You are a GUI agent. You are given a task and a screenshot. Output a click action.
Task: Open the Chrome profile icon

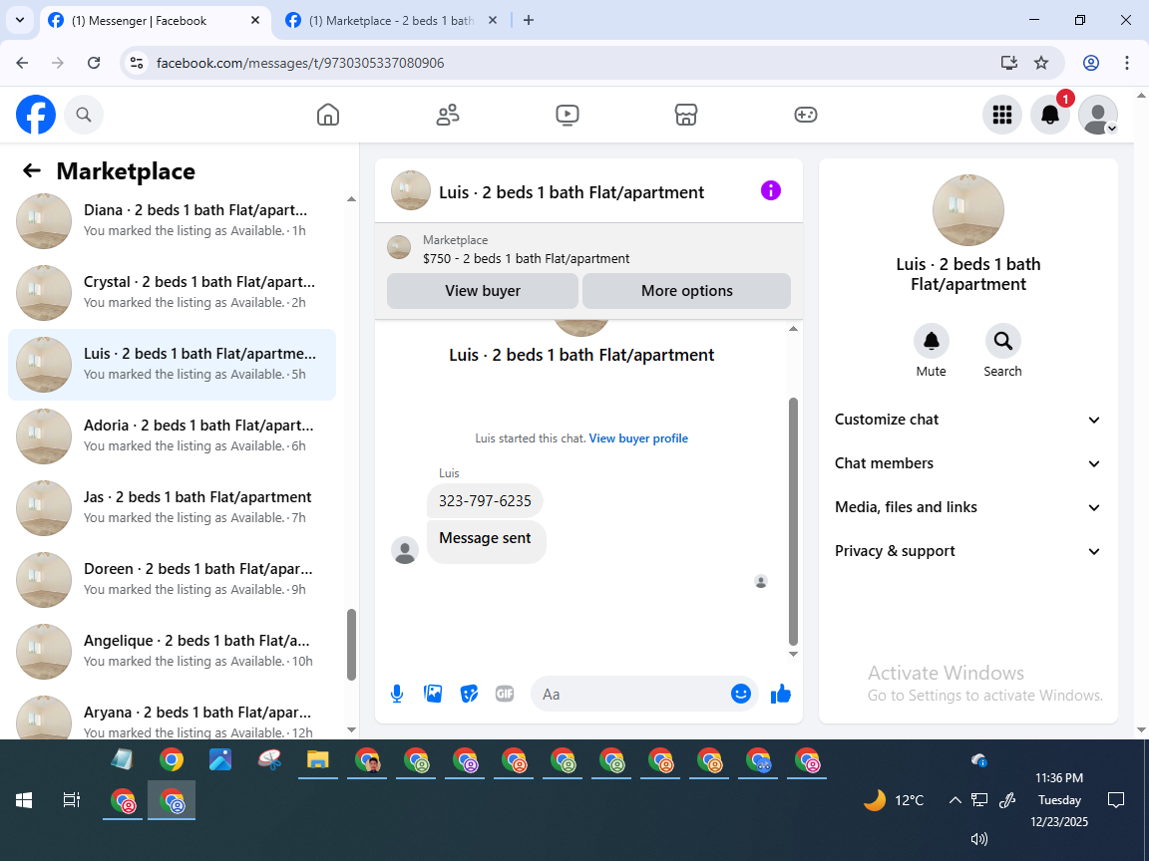pyautogui.click(x=1091, y=63)
